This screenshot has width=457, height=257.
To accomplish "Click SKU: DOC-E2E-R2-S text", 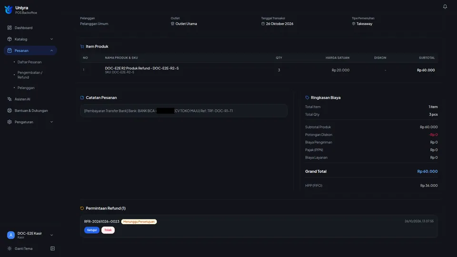I will (119, 72).
